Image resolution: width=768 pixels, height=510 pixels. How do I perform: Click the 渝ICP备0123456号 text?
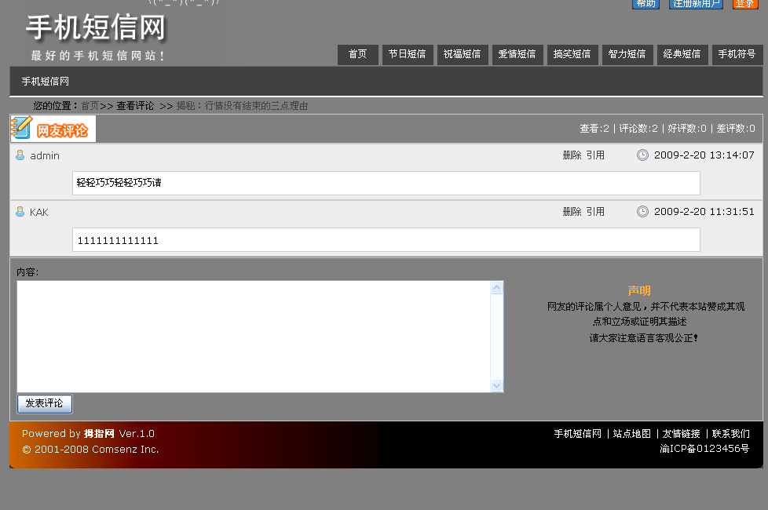704,448
